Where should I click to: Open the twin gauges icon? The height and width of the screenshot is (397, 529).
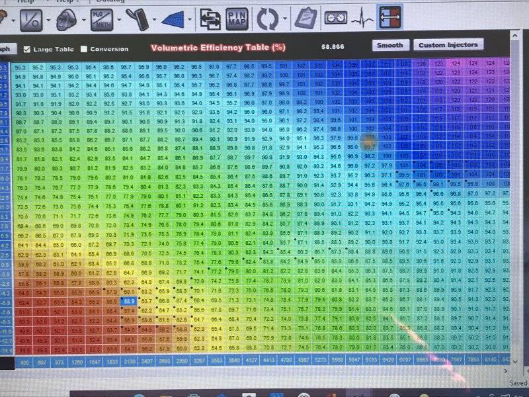pos(336,17)
